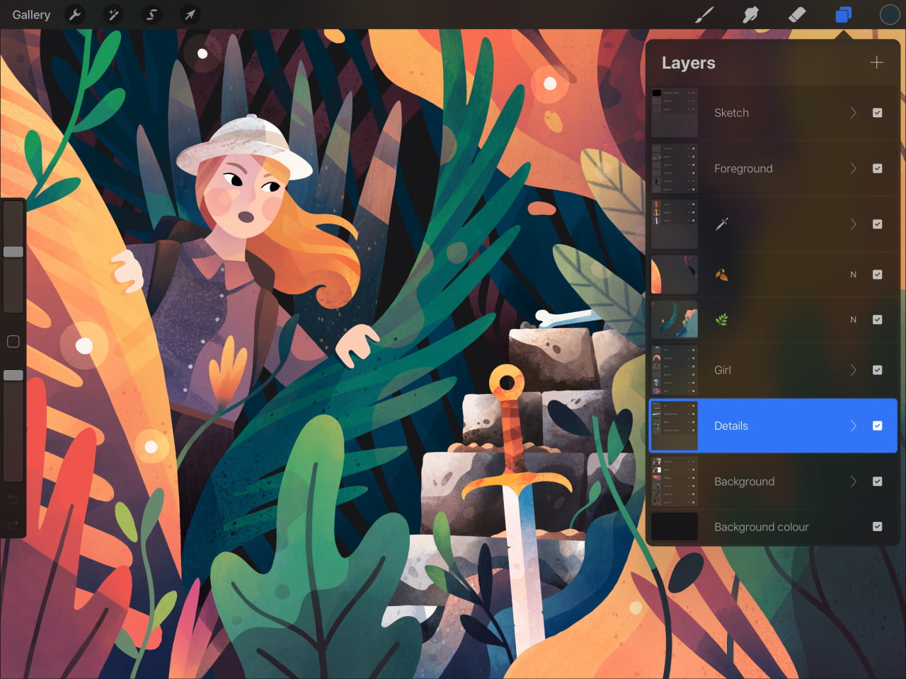The image size is (906, 679).
Task: Open the Layers panel icon
Action: click(x=843, y=14)
